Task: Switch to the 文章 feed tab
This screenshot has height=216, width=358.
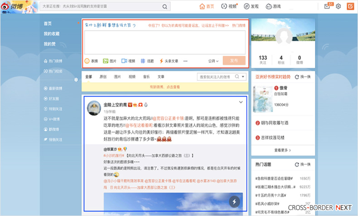Action: point(161,77)
